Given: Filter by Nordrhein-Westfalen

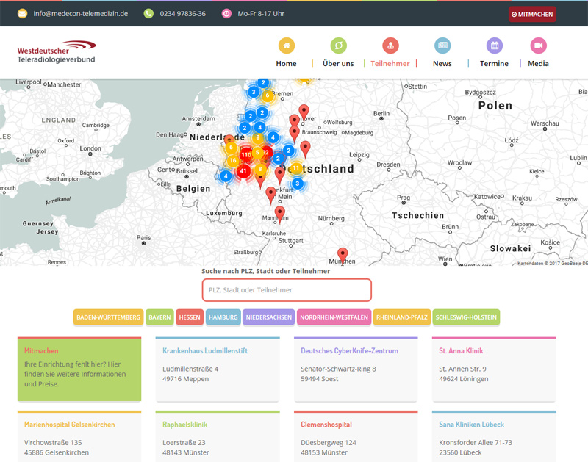Looking at the screenshot, I should [x=334, y=317].
